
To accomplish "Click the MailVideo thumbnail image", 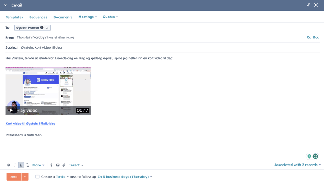I will (x=48, y=91).
